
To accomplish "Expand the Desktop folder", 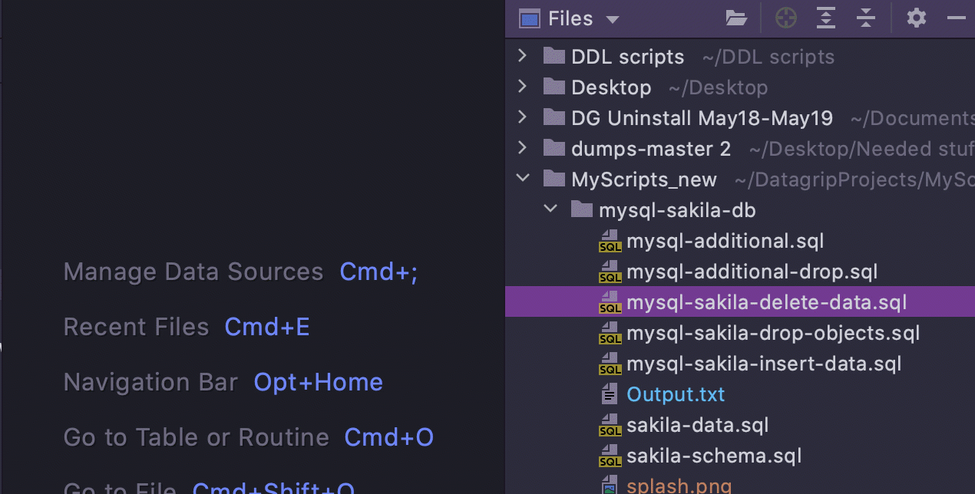I will click(523, 87).
